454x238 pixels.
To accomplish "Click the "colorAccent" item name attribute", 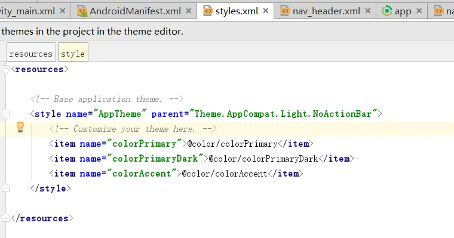I will click(142, 174).
